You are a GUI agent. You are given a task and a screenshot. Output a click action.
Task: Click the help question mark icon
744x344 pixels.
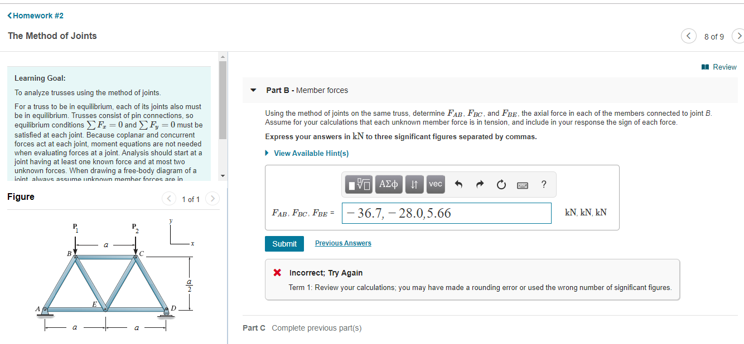[x=544, y=184]
